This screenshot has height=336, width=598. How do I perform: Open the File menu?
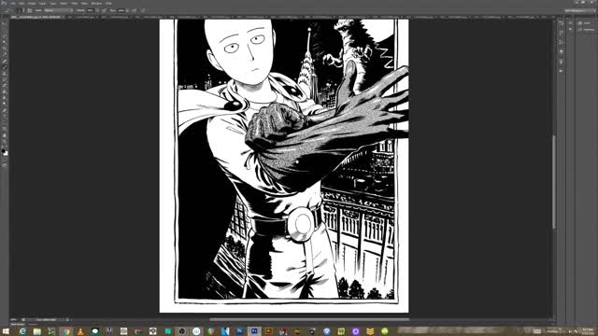pos(12,4)
